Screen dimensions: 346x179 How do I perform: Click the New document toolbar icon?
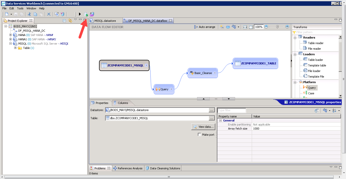click(7, 14)
